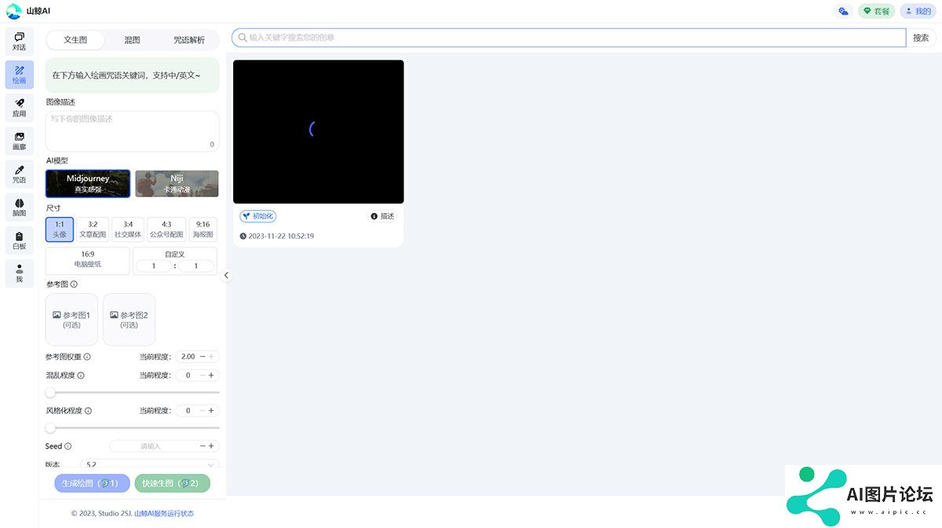
Task: Choose the Midjourney model card
Action: click(88, 183)
